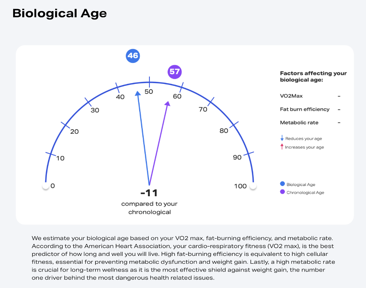Viewport: 366px width, 288px height.
Task: Click the red up arrow for Increases your age
Action: pyautogui.click(x=282, y=147)
